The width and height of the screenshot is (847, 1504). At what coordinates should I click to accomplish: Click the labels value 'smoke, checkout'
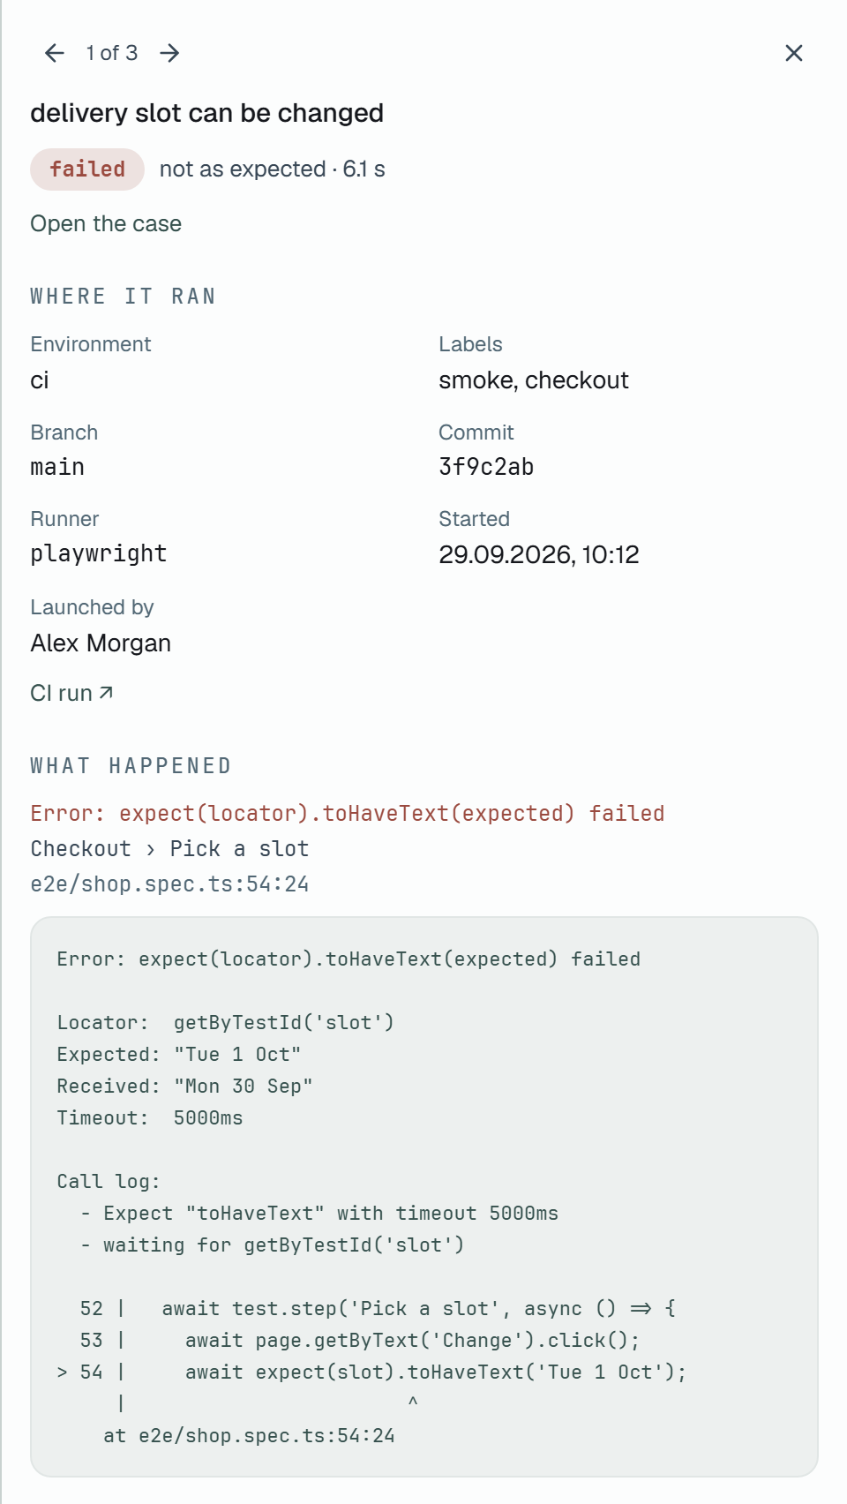(x=534, y=380)
